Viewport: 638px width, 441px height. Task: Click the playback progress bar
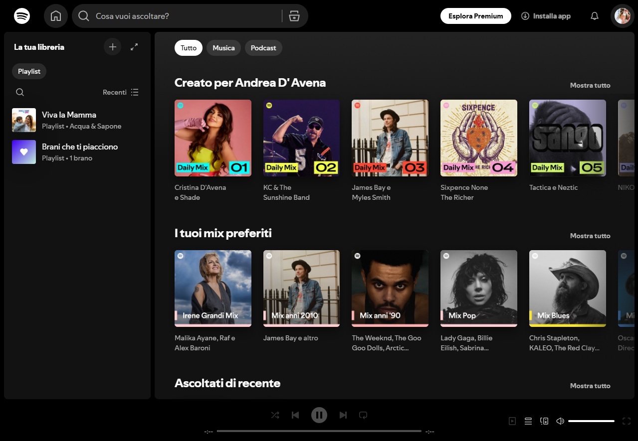tap(319, 431)
